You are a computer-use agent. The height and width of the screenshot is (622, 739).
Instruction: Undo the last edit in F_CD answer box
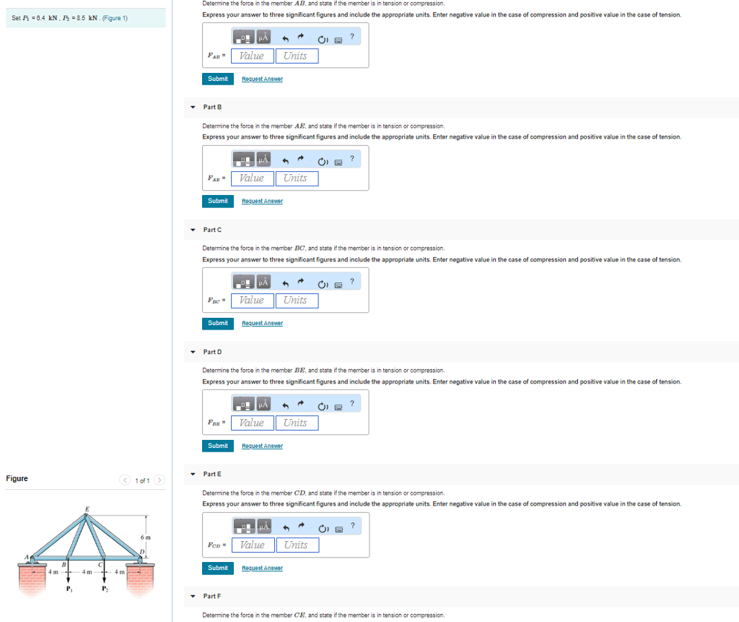pyautogui.click(x=286, y=527)
